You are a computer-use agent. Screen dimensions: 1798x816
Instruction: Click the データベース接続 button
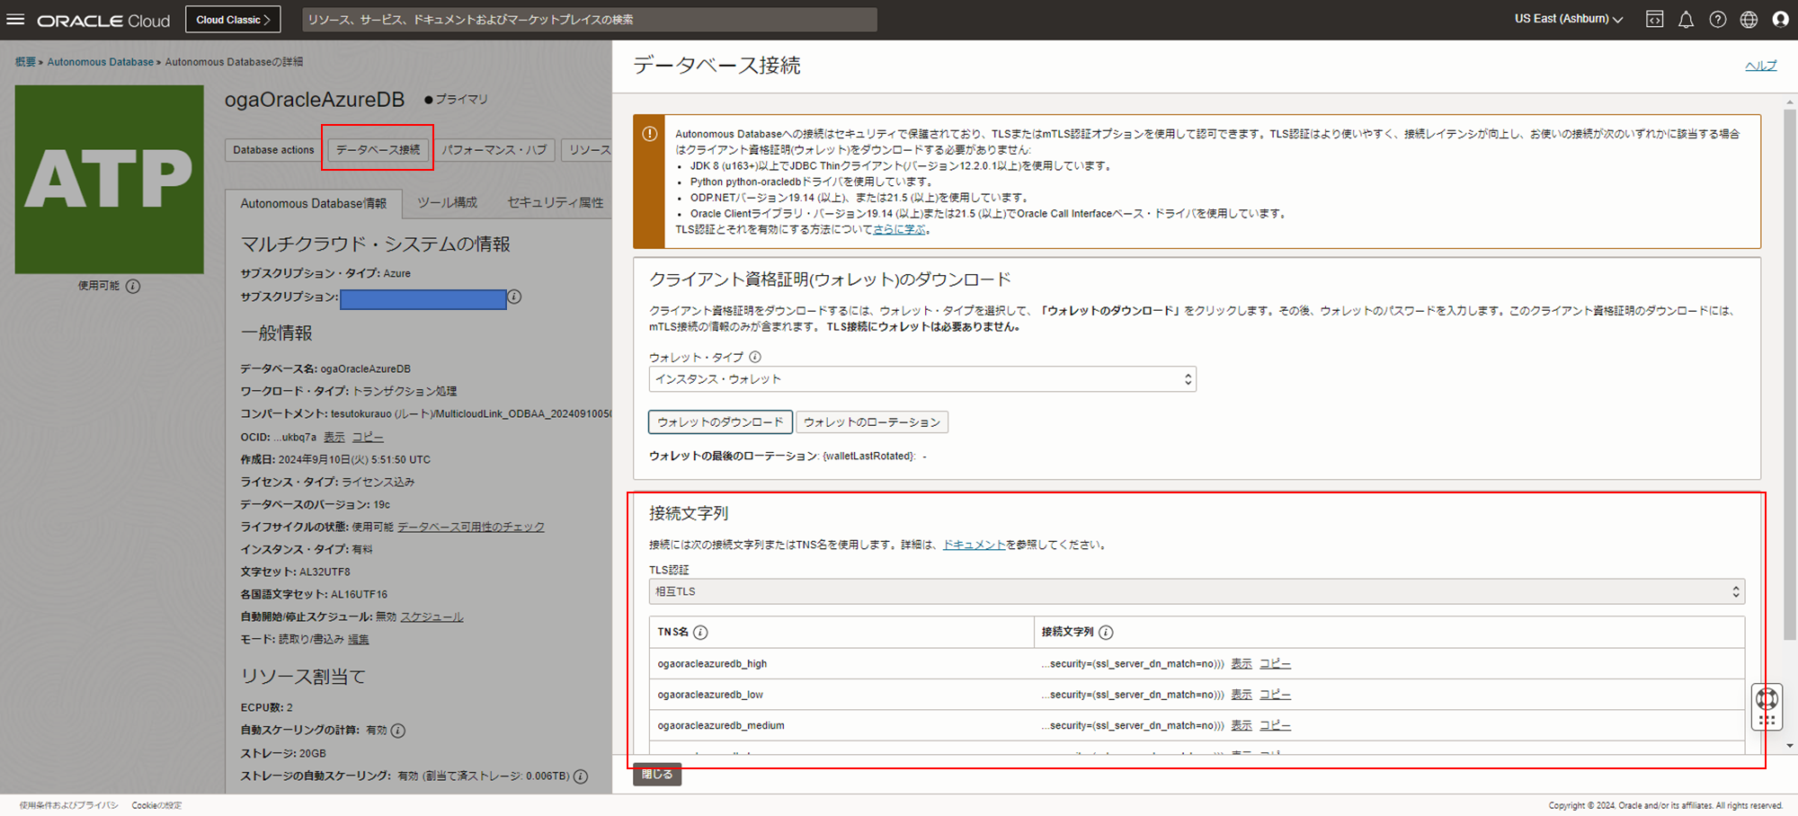pyautogui.click(x=378, y=150)
